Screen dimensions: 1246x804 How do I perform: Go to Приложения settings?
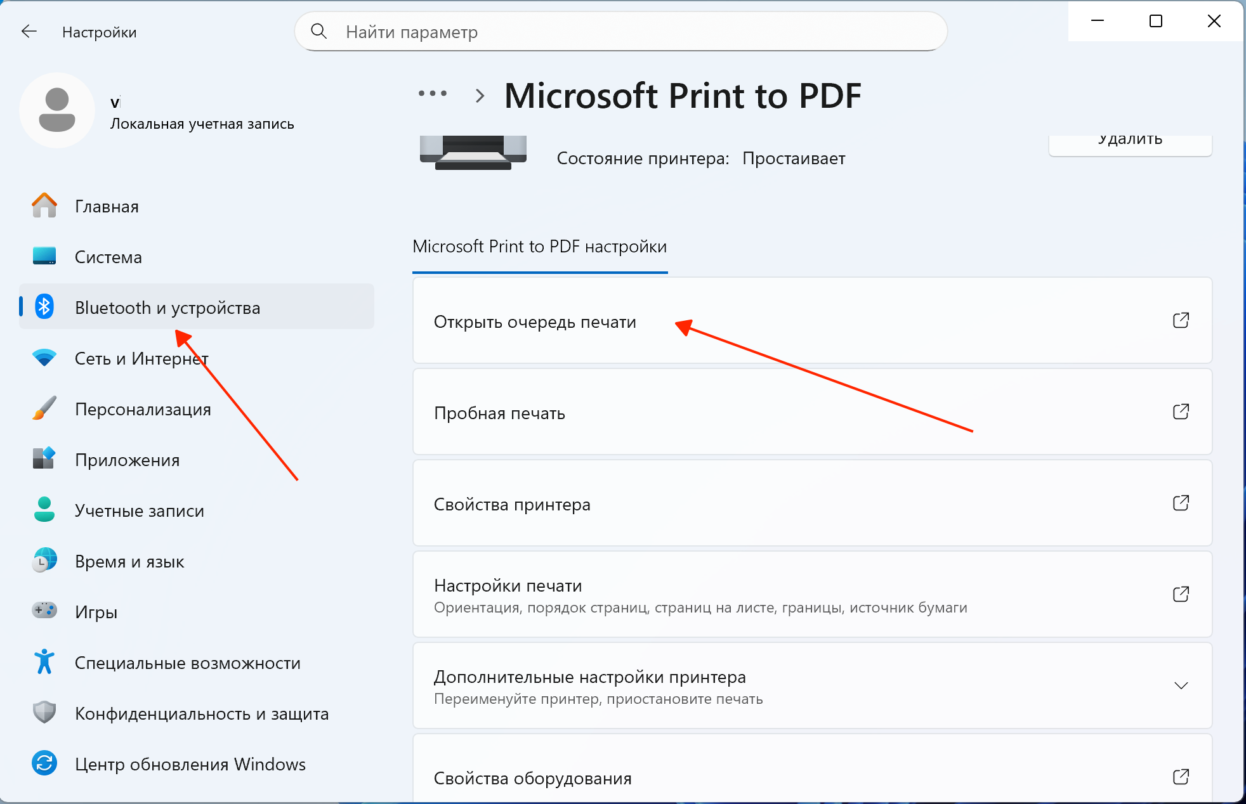[x=197, y=460]
